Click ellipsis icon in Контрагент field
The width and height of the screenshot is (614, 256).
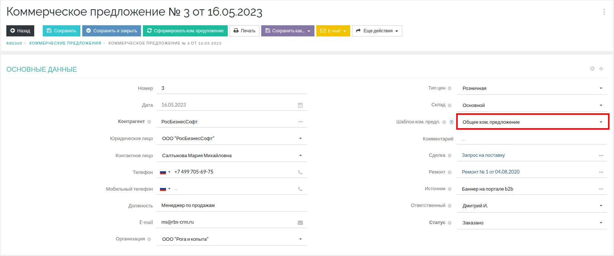pos(300,122)
